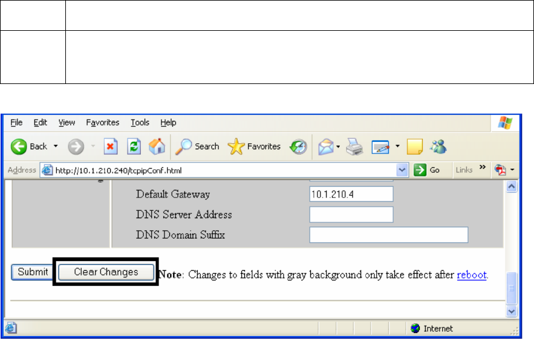Open the Tools menu

tap(140, 123)
